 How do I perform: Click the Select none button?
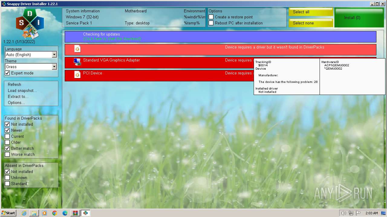[x=311, y=23]
